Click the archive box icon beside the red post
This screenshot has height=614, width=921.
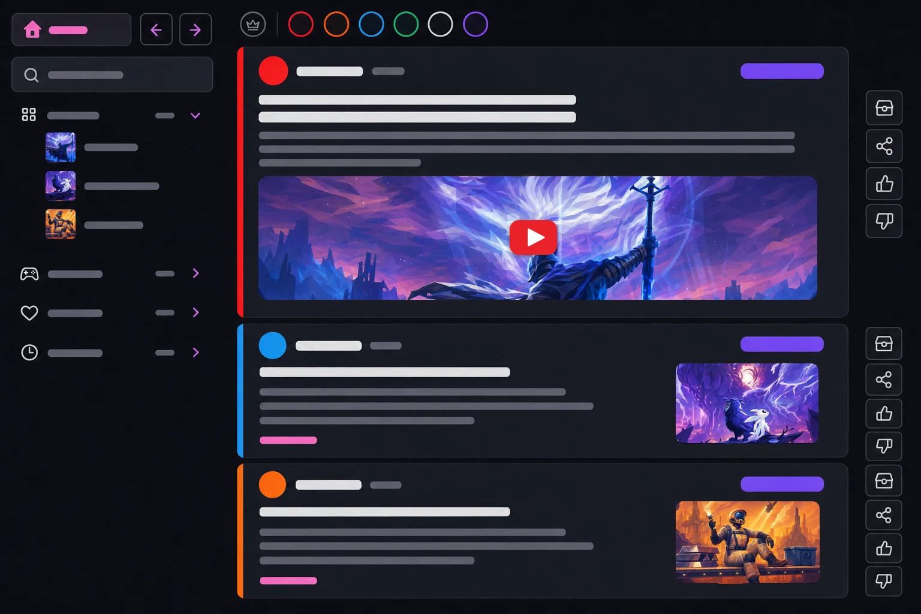884,108
